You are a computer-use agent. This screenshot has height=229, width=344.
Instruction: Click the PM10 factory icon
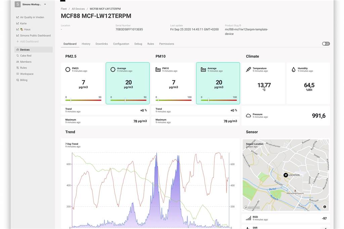pos(158,70)
